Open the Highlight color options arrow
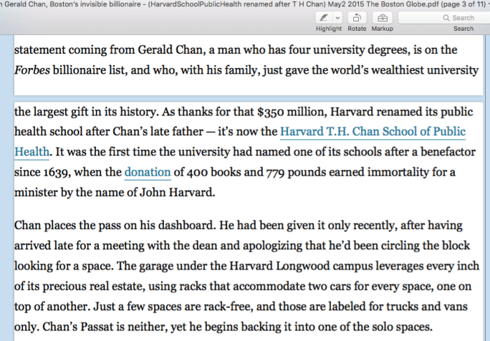The height and width of the screenshot is (341, 490). coord(337,18)
